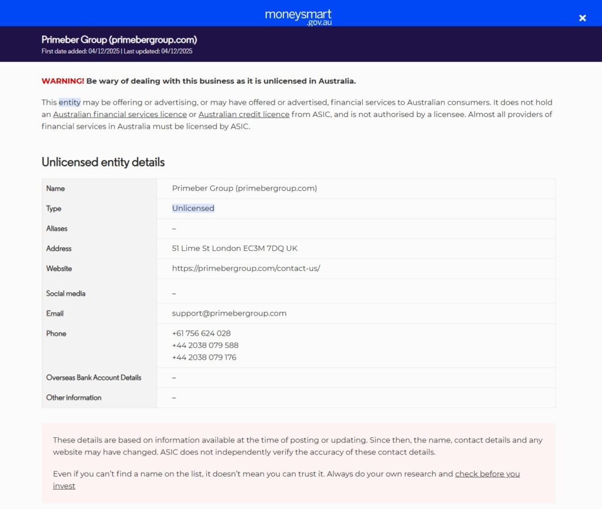Click the address 51 Lime St London
This screenshot has width=602, height=509.
pos(235,248)
